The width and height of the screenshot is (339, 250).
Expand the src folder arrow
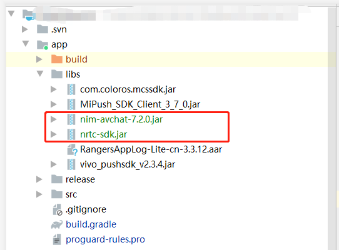[x=39, y=194]
